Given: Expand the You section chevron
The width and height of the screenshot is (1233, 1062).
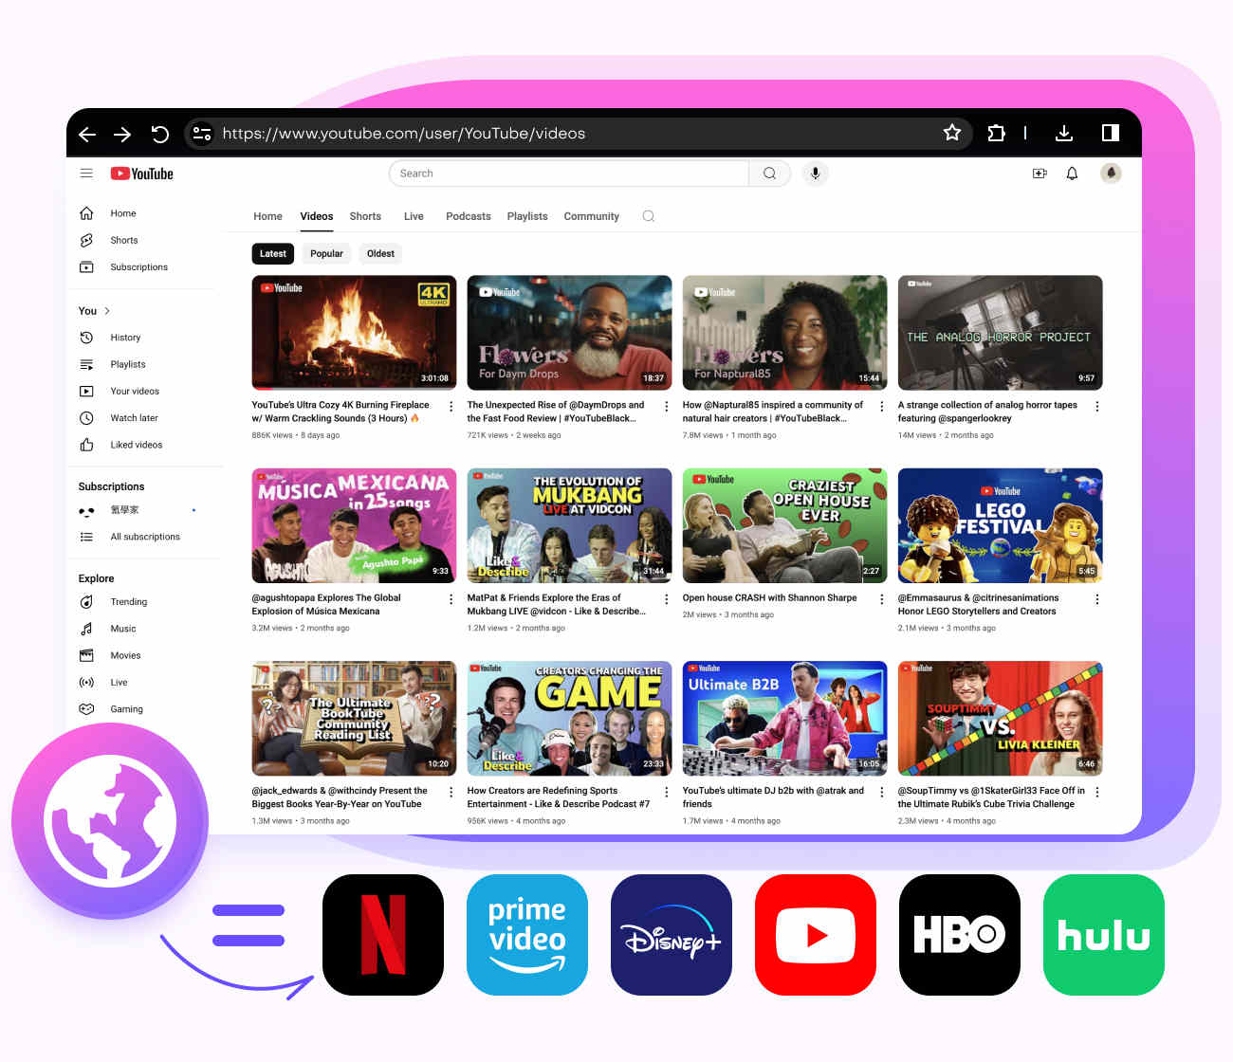Looking at the screenshot, I should 107,311.
